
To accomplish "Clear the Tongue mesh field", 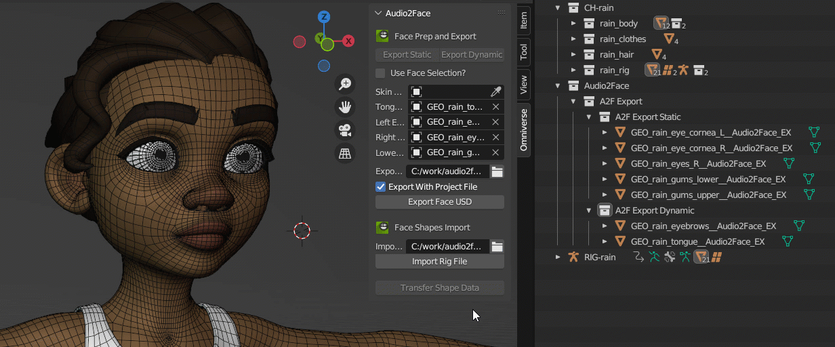I will [495, 107].
